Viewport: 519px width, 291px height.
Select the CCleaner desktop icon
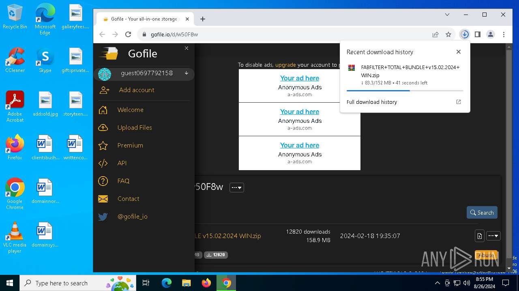click(x=15, y=61)
